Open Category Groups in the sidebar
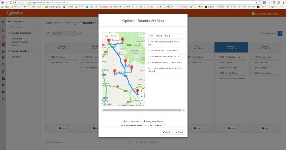The width and height of the screenshot is (286, 150). point(20,42)
